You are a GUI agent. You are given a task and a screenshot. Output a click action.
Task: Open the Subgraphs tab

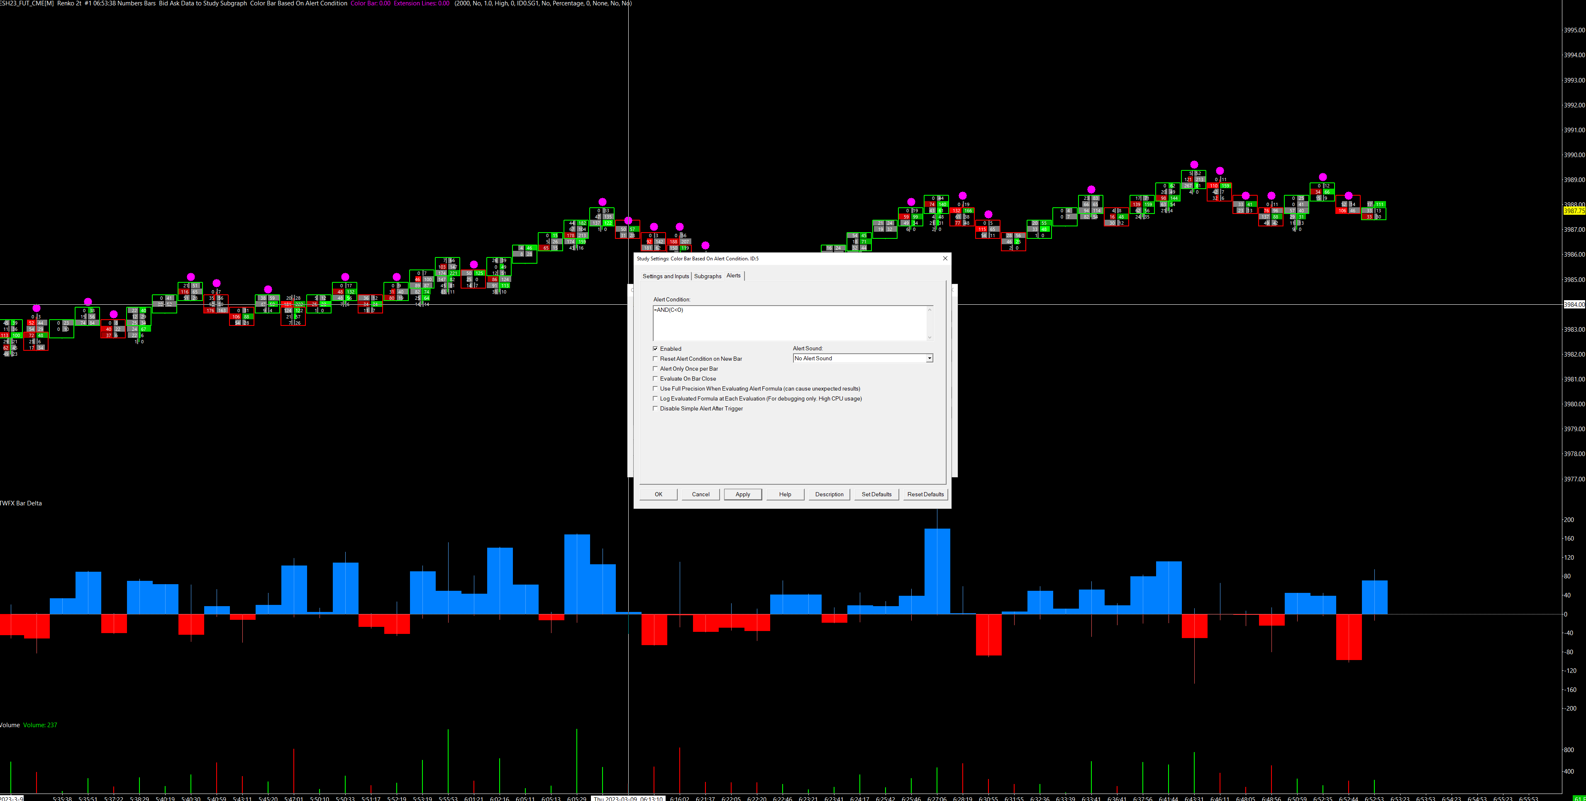(x=708, y=276)
